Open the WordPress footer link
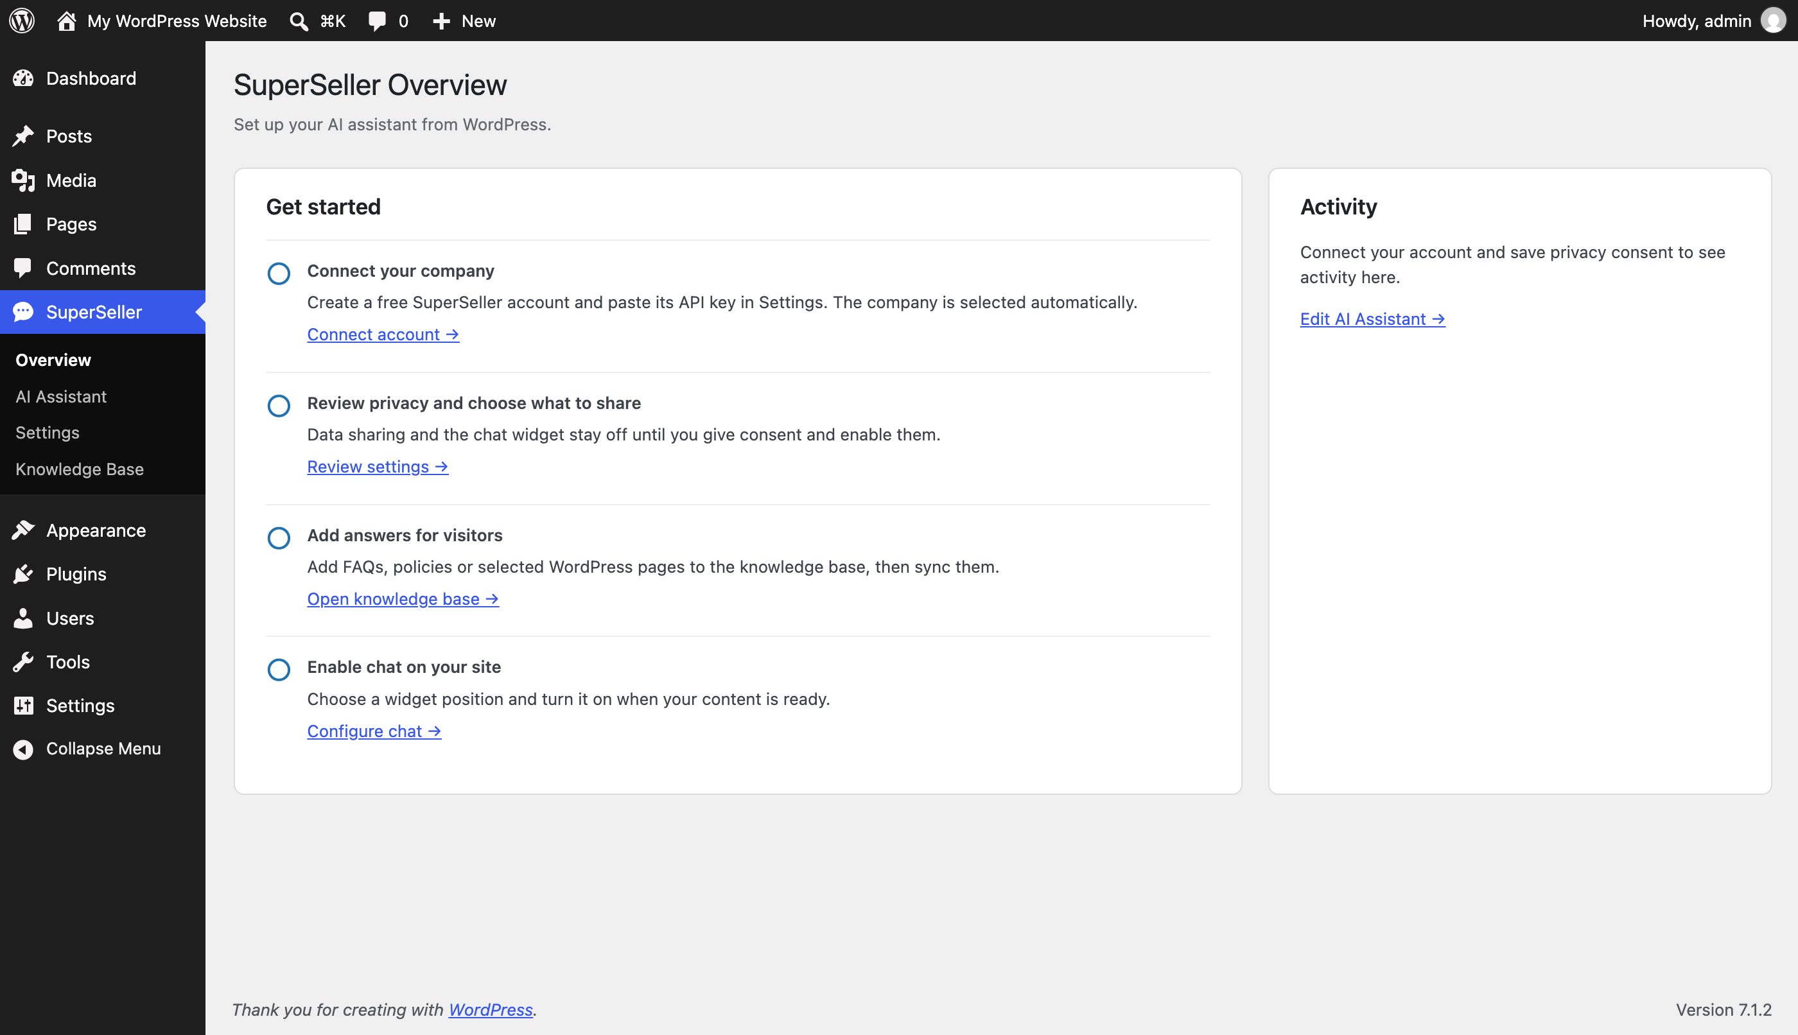 coord(491,1009)
